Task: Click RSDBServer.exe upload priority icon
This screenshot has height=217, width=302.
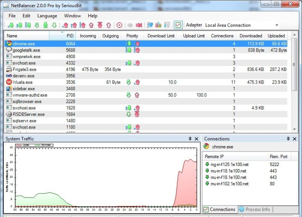Action: (x=137, y=114)
